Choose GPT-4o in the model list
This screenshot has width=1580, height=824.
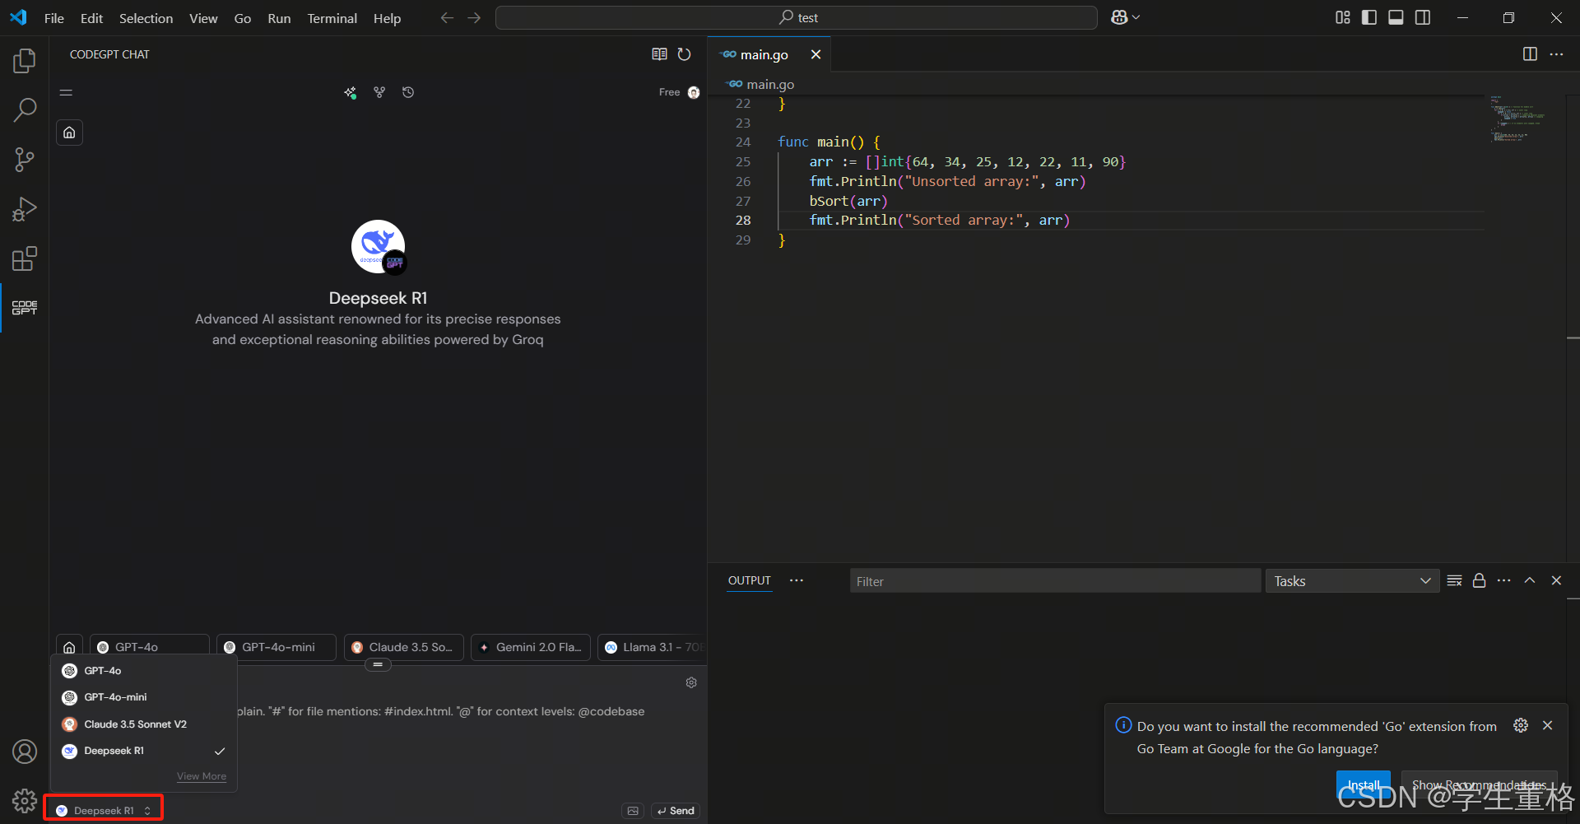144,671
